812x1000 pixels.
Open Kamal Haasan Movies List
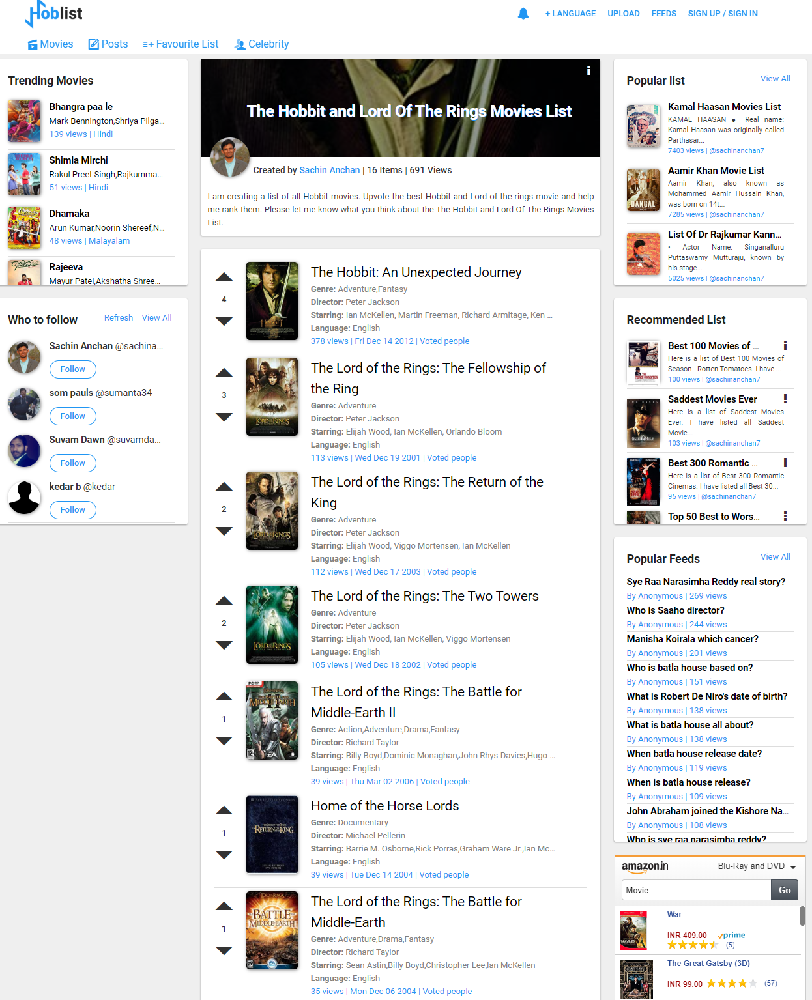(724, 107)
